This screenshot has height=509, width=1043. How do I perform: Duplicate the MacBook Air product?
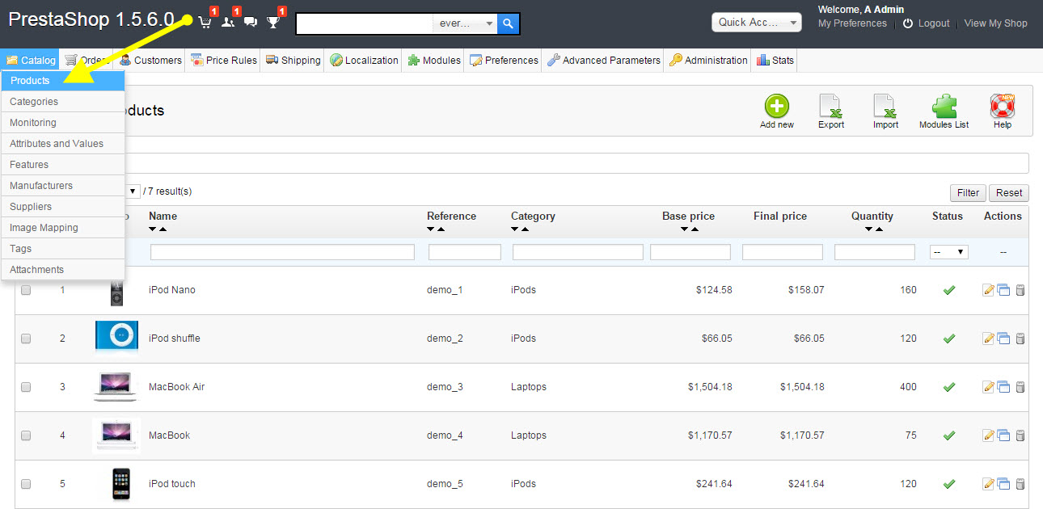[x=1003, y=387]
